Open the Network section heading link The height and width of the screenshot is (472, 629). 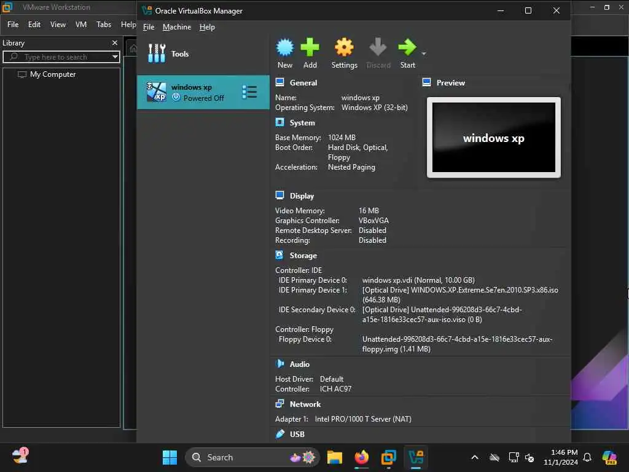pos(305,404)
